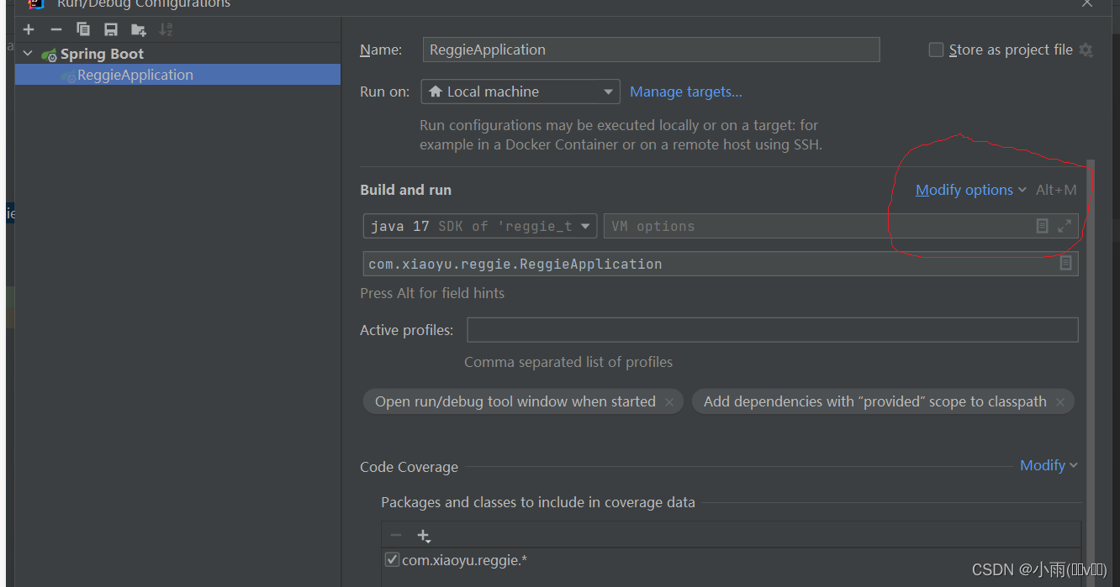Open the Run on Local machine dropdown
Screen dimensions: 1120x587
[520, 92]
